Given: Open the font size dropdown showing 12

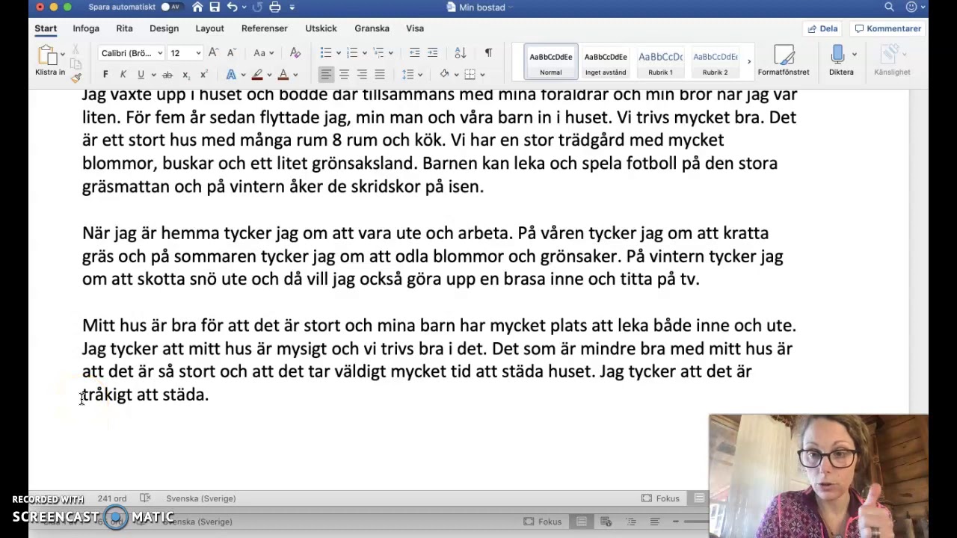Looking at the screenshot, I should click(198, 53).
